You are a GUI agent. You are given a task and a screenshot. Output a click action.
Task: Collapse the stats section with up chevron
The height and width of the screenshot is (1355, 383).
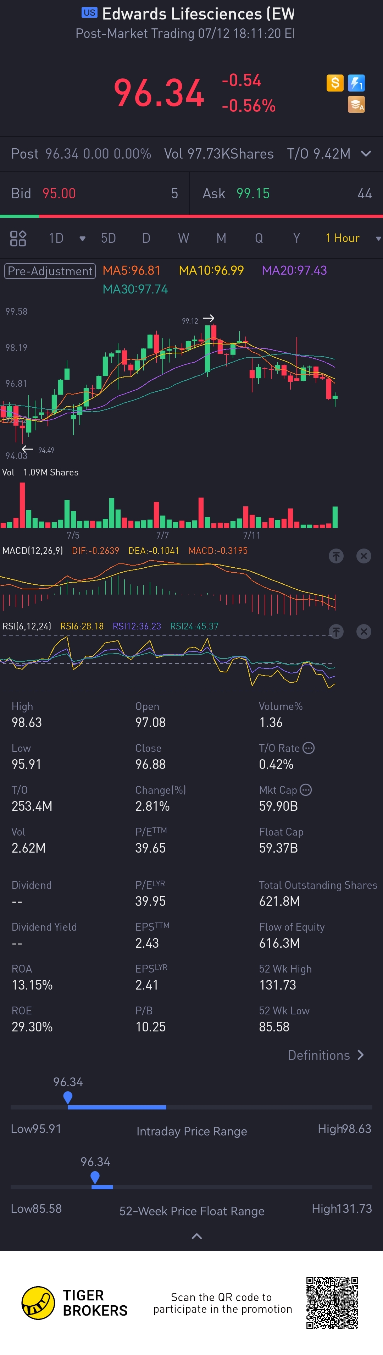pyautogui.click(x=197, y=1236)
